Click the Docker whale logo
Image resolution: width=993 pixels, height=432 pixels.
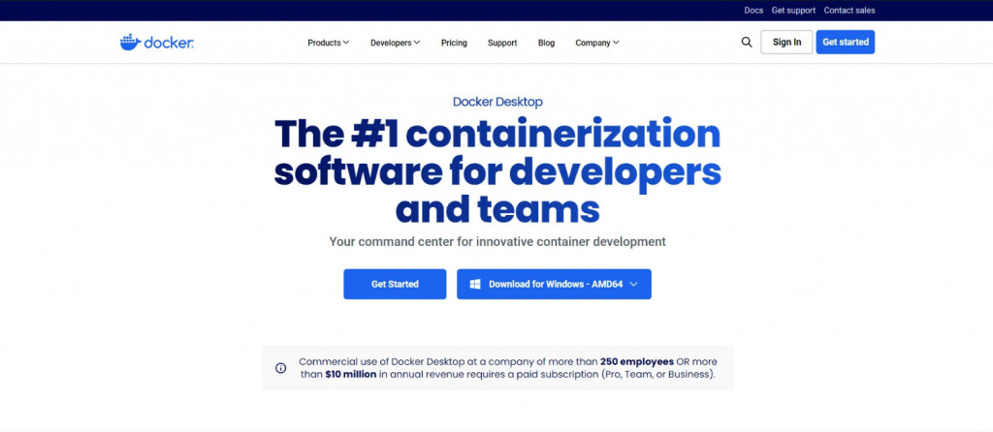(156, 43)
